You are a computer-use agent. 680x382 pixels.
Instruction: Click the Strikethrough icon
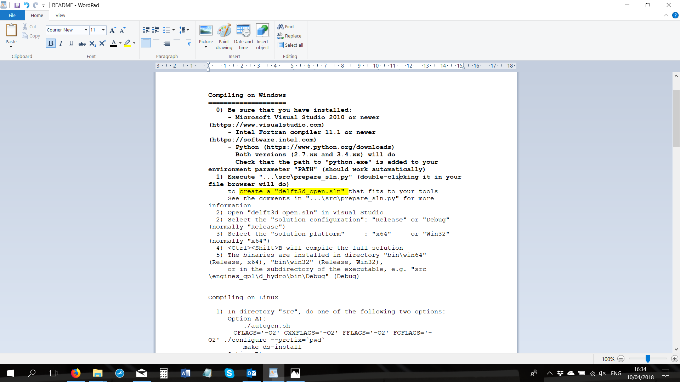82,43
